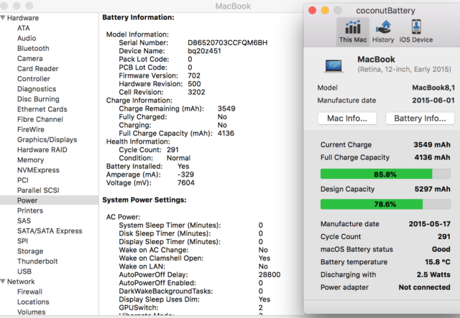Open the History tab in coconutBattery
The height and width of the screenshot is (318, 460).
click(383, 32)
